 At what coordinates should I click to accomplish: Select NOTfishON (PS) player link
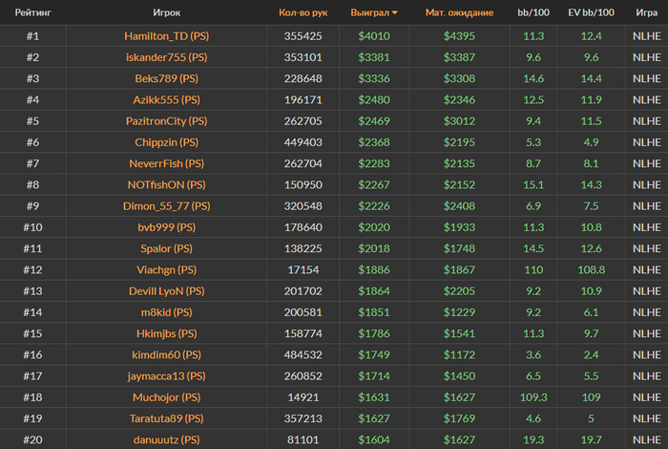[167, 184]
